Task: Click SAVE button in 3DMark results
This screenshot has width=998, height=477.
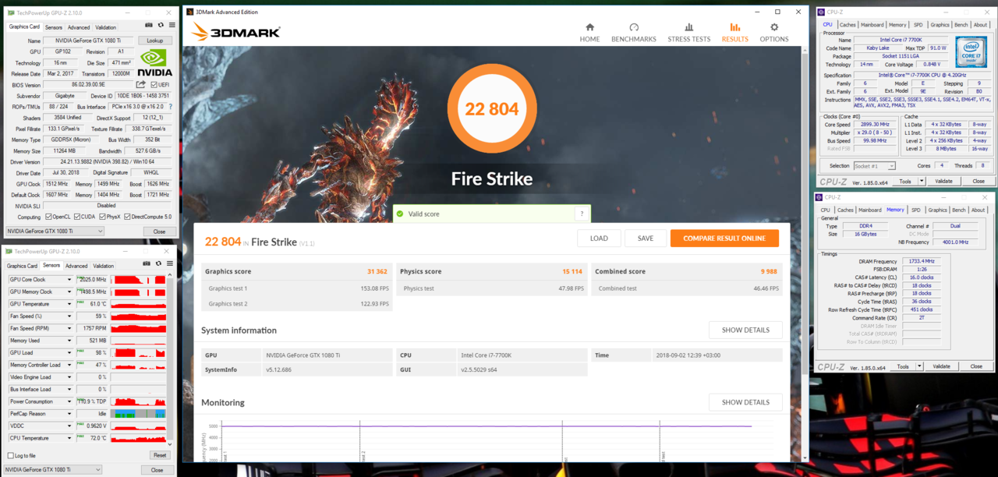Action: [x=646, y=238]
